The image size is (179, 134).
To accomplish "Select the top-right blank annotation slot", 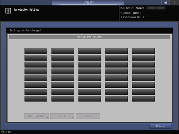I will (x=143, y=51).
